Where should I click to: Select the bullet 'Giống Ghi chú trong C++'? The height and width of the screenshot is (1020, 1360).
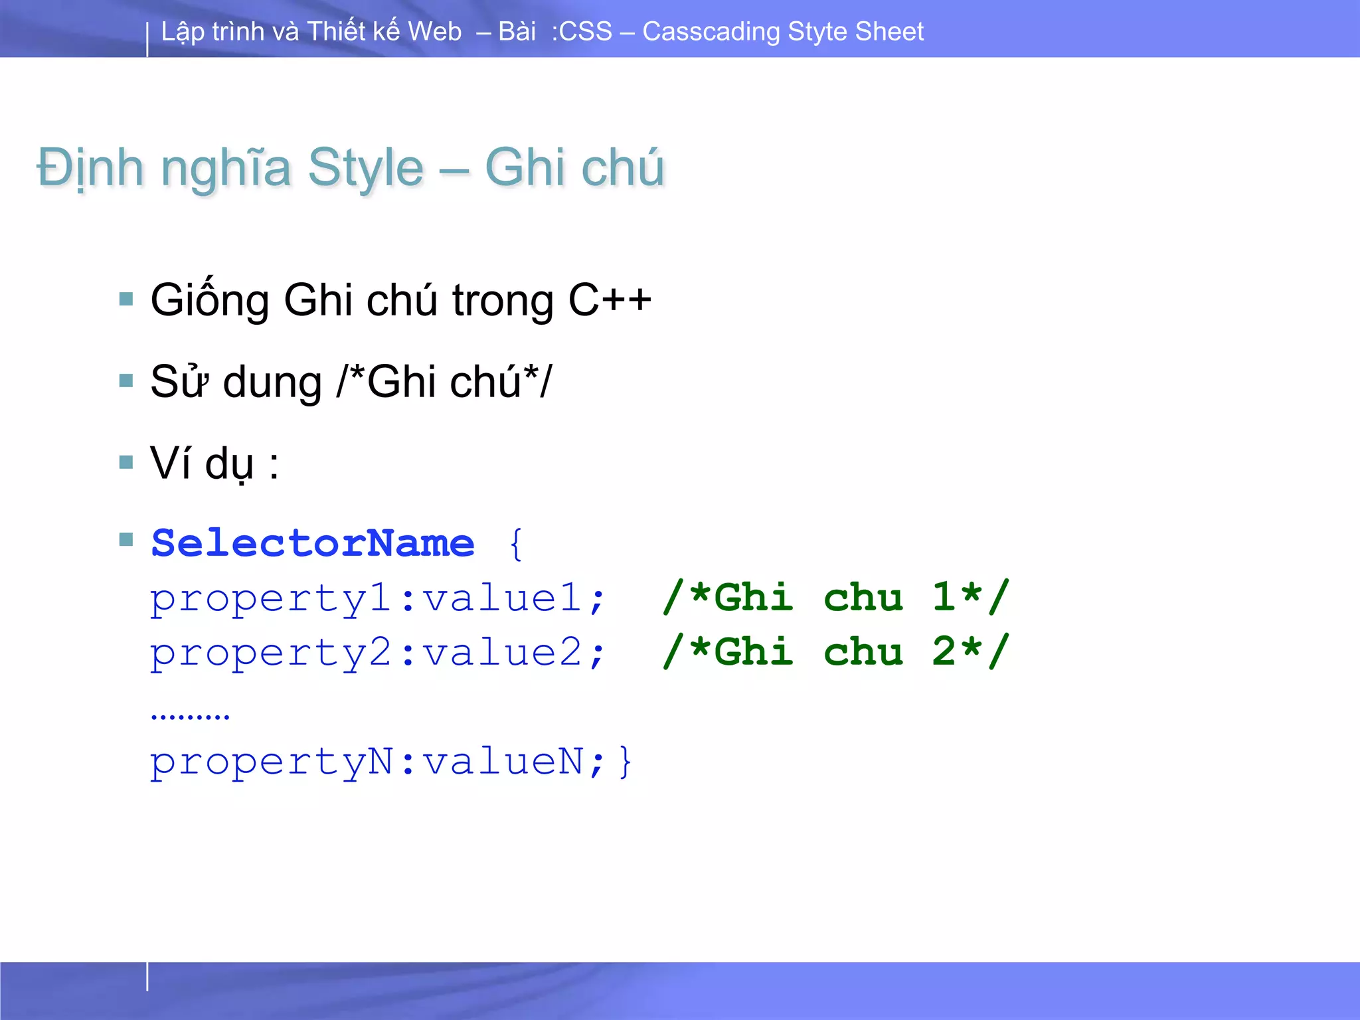click(x=401, y=300)
